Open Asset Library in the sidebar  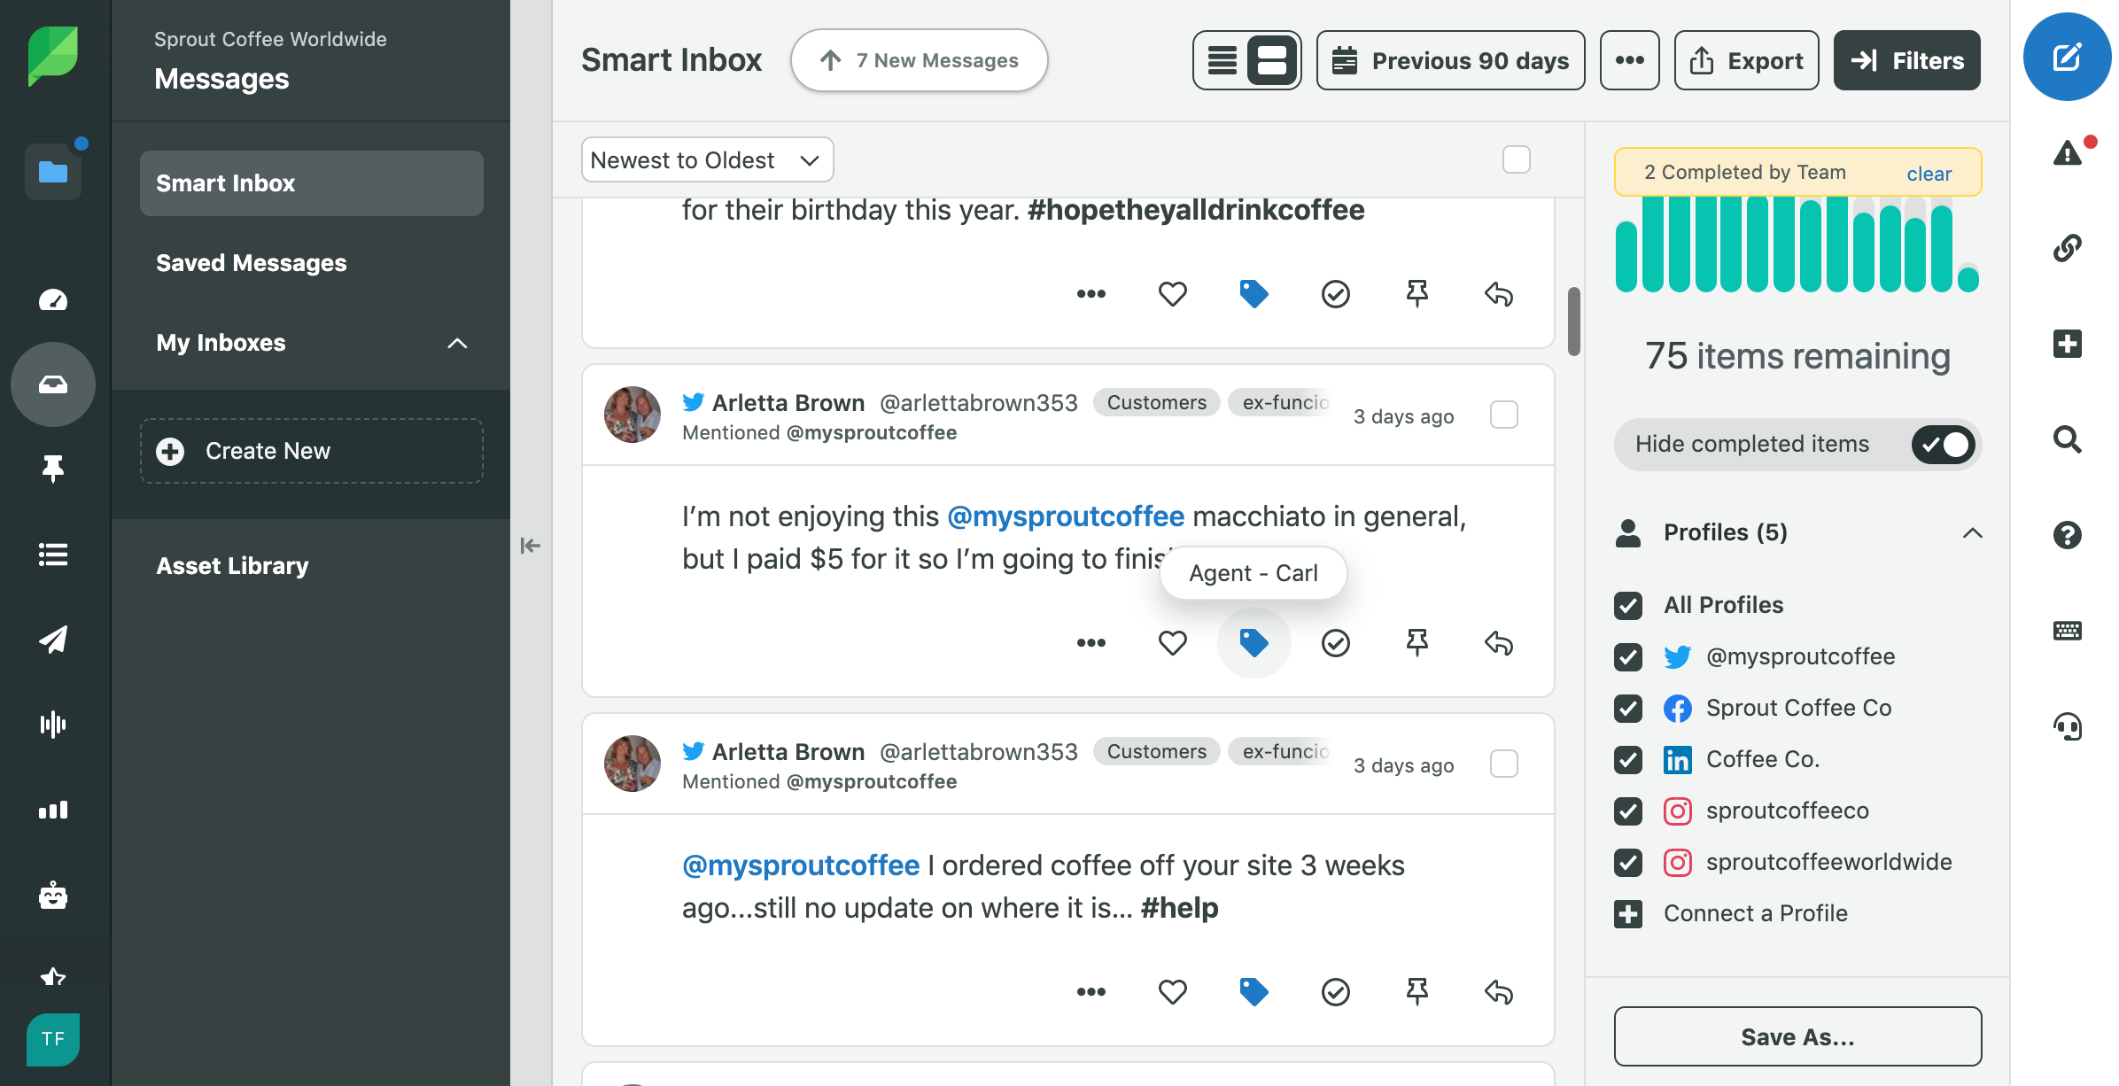(x=232, y=566)
